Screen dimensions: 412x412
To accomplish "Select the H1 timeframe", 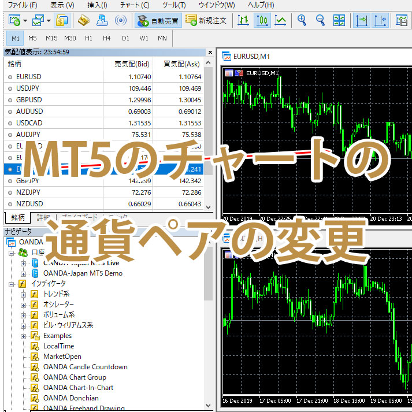I will [88, 38].
